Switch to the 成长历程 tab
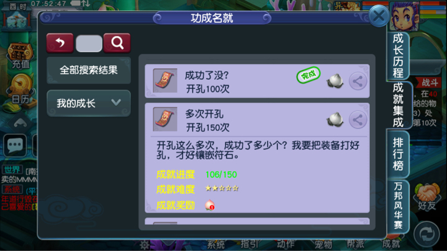This screenshot has height=251, width=447. coord(398,56)
